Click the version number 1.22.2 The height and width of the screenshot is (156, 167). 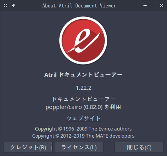coord(83,88)
